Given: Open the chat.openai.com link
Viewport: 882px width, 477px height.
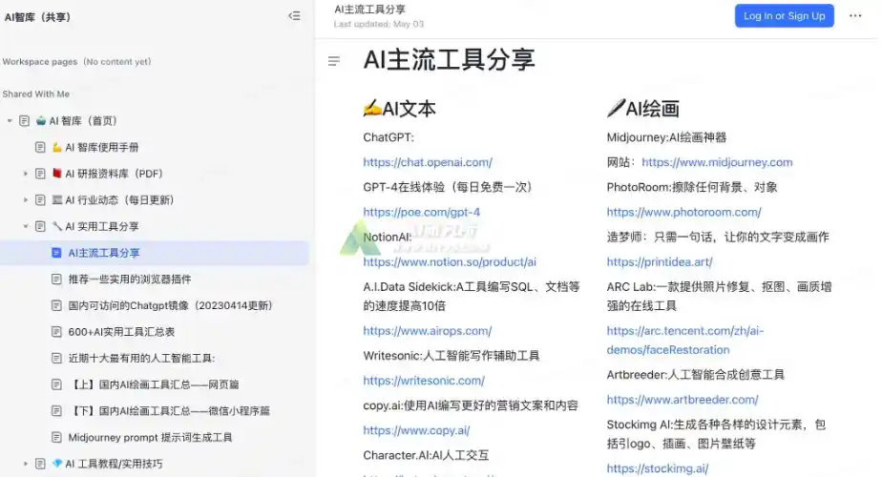Looking at the screenshot, I should click(428, 162).
